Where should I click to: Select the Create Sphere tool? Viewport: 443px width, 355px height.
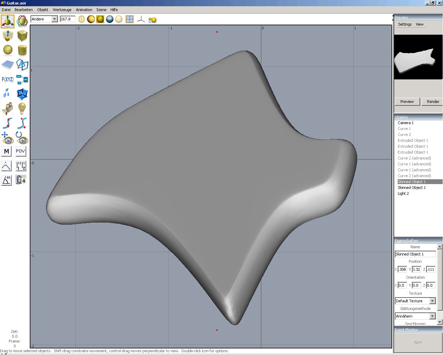click(8, 50)
